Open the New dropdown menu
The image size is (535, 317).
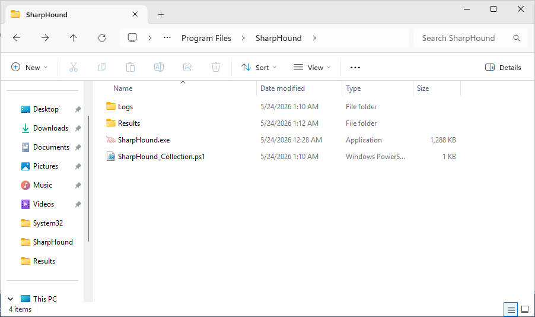tap(29, 67)
